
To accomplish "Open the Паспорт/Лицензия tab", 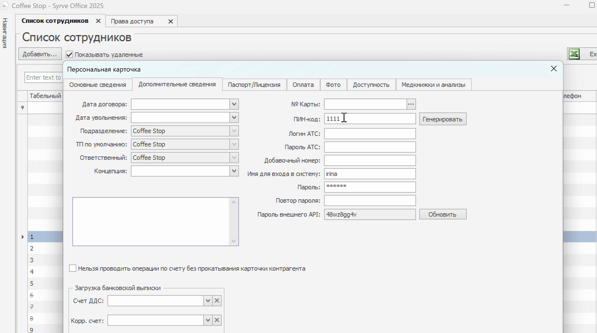I will click(254, 85).
